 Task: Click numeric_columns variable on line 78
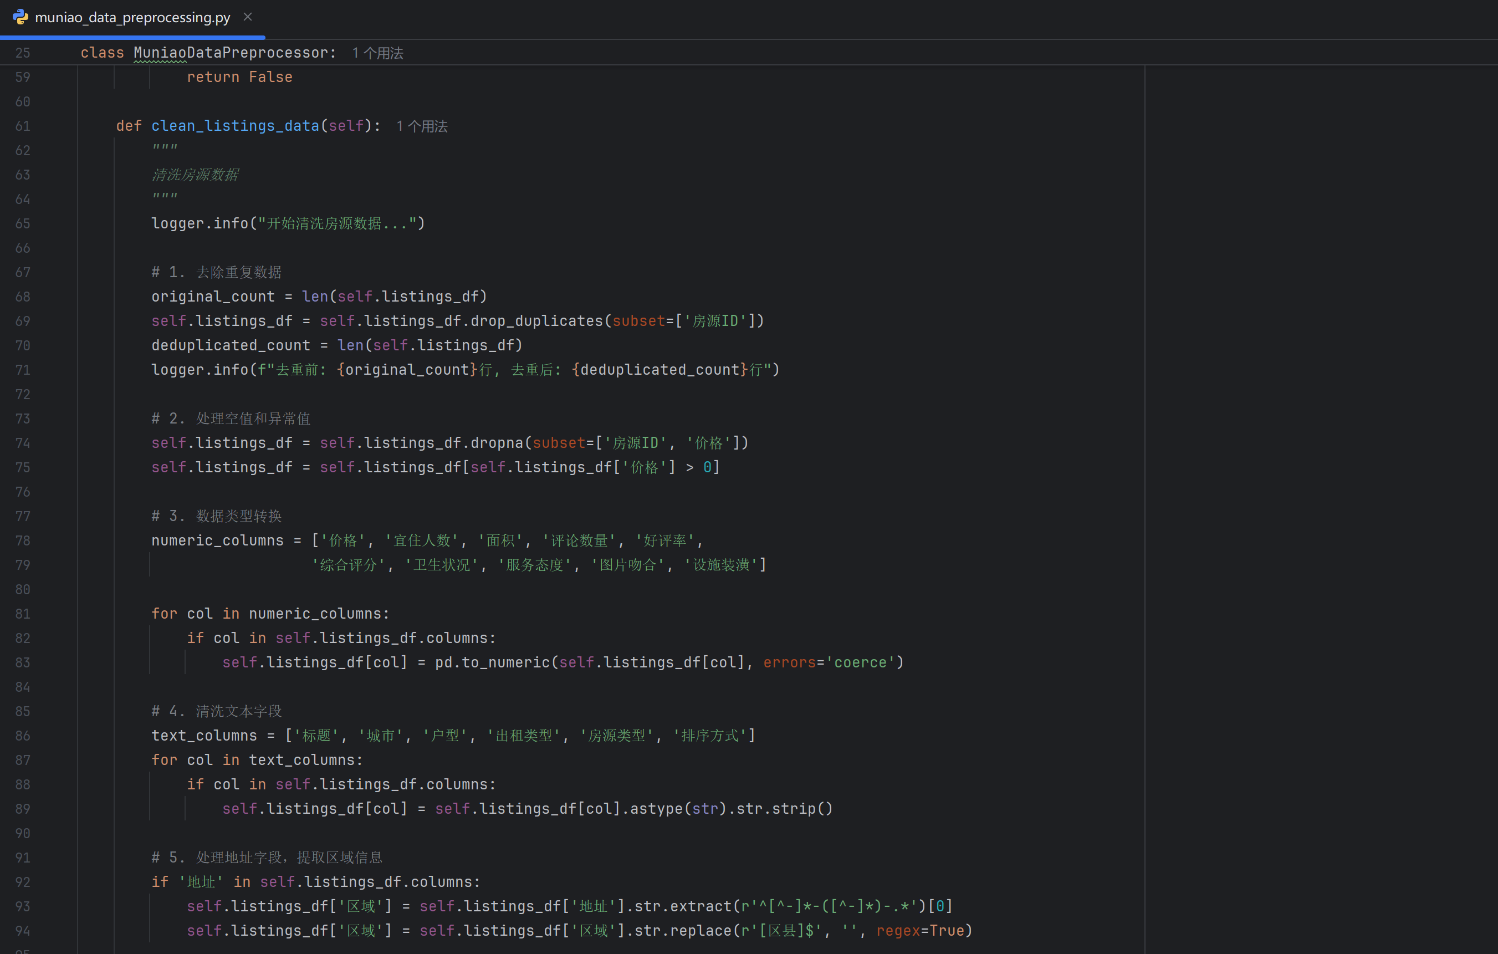coord(217,541)
